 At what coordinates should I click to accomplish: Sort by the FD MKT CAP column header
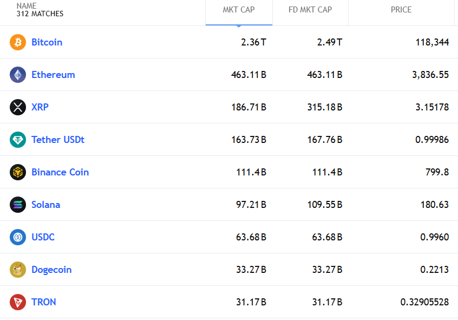point(310,10)
